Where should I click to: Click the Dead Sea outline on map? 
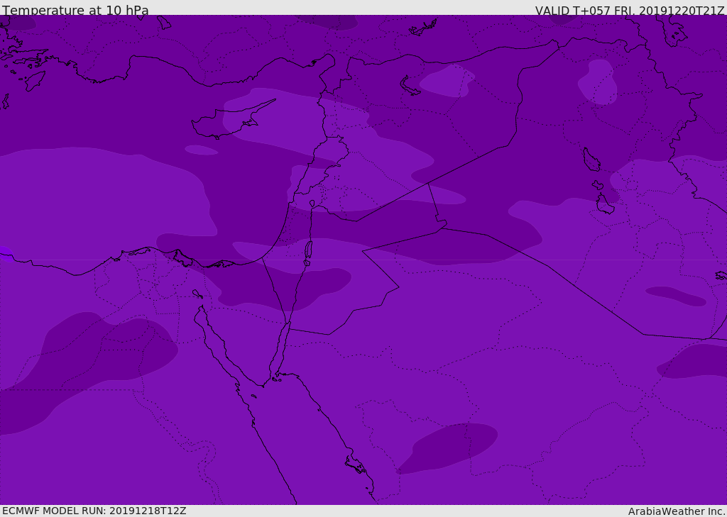[x=308, y=252]
